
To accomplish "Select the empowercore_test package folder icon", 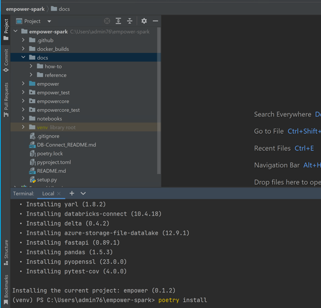I will coord(32,110).
